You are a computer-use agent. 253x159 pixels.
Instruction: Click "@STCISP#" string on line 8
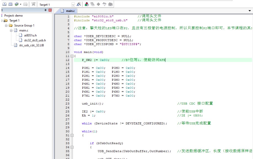pos(130,44)
